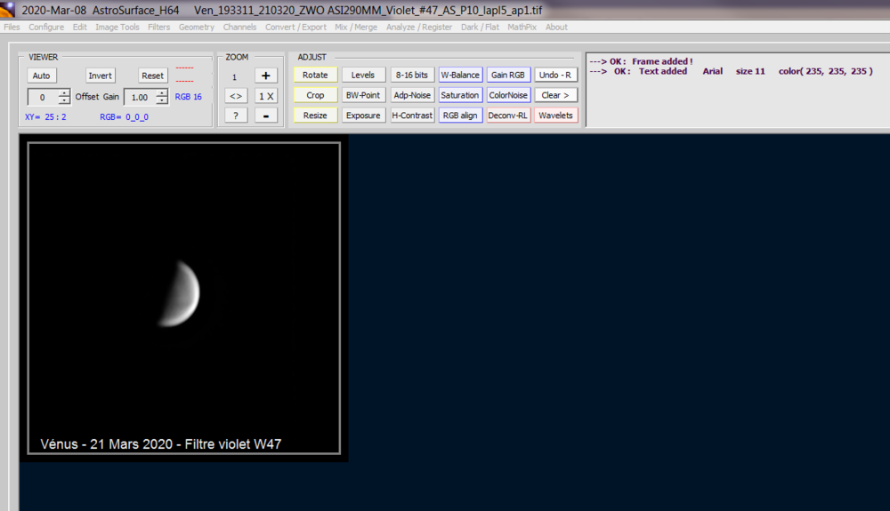
Task: Open the question mark help button
Action: (x=236, y=116)
